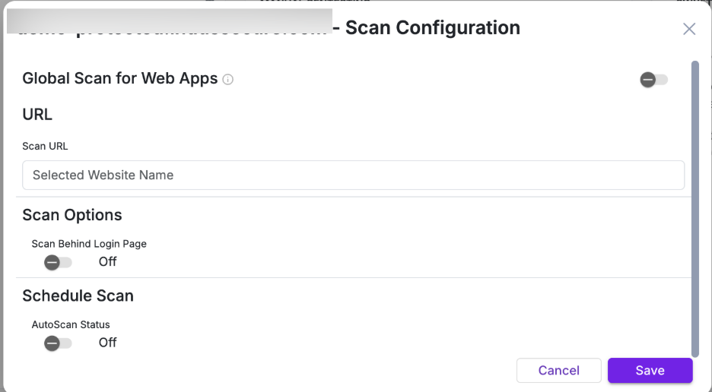Click the dialog's vertical scrollbar

coord(695,205)
